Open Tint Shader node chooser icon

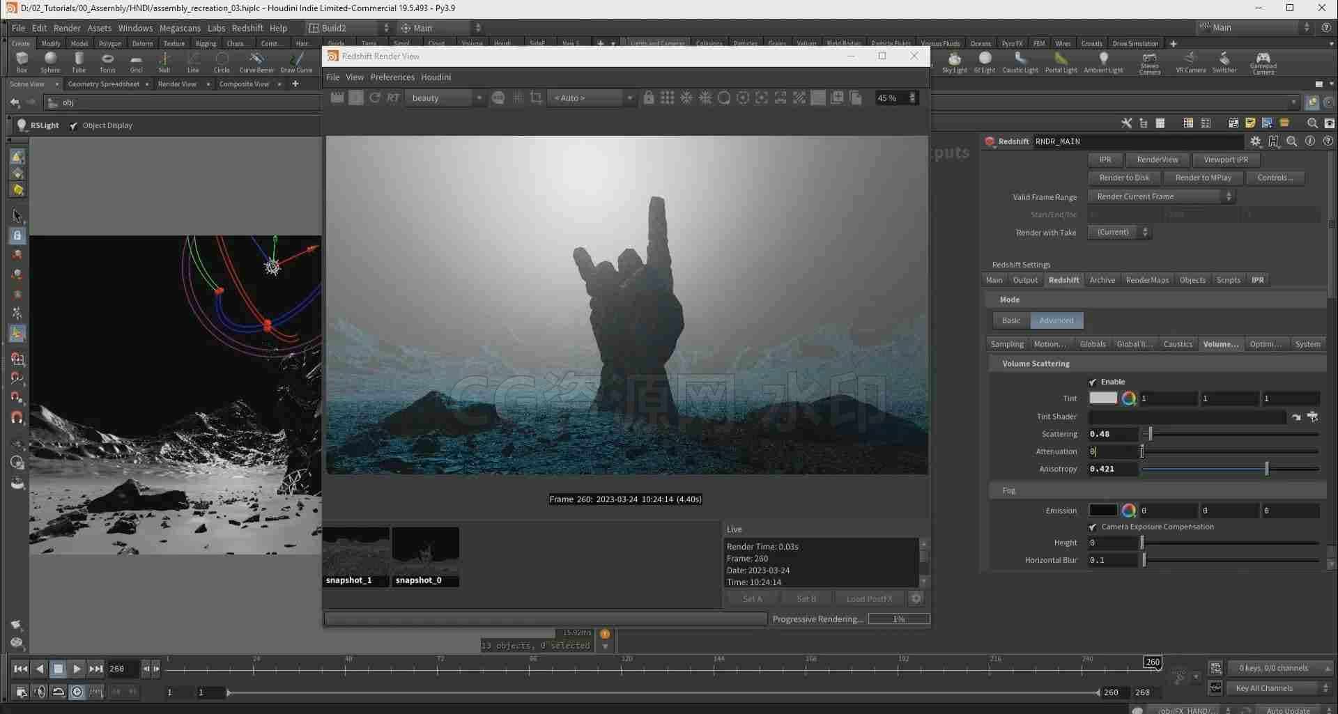1312,417
